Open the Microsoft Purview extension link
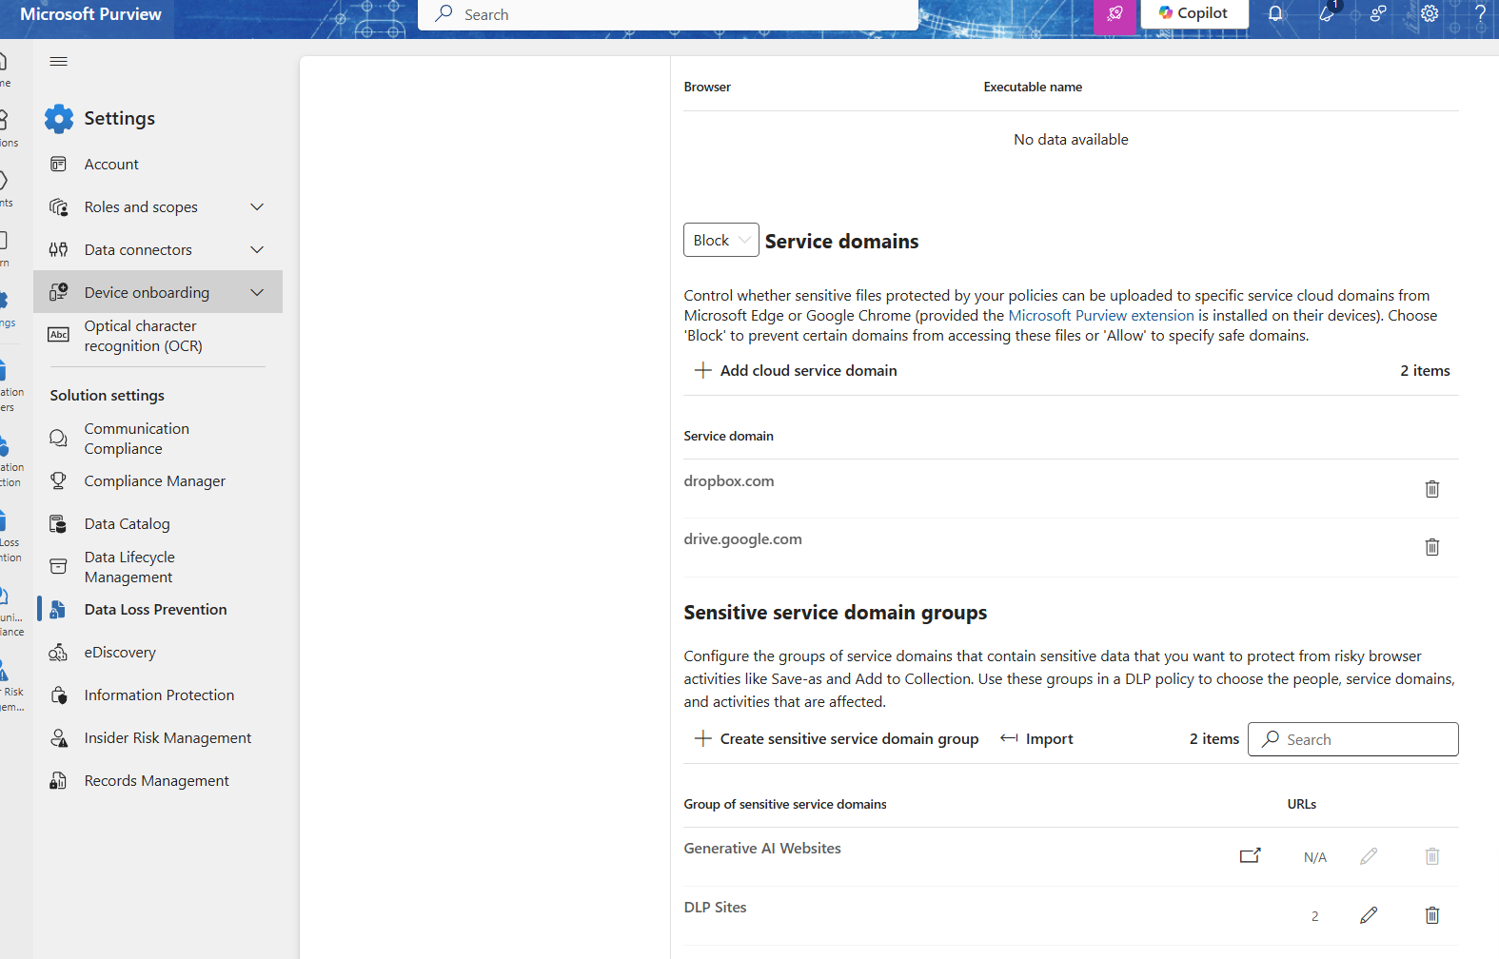1499x959 pixels. tap(1100, 315)
